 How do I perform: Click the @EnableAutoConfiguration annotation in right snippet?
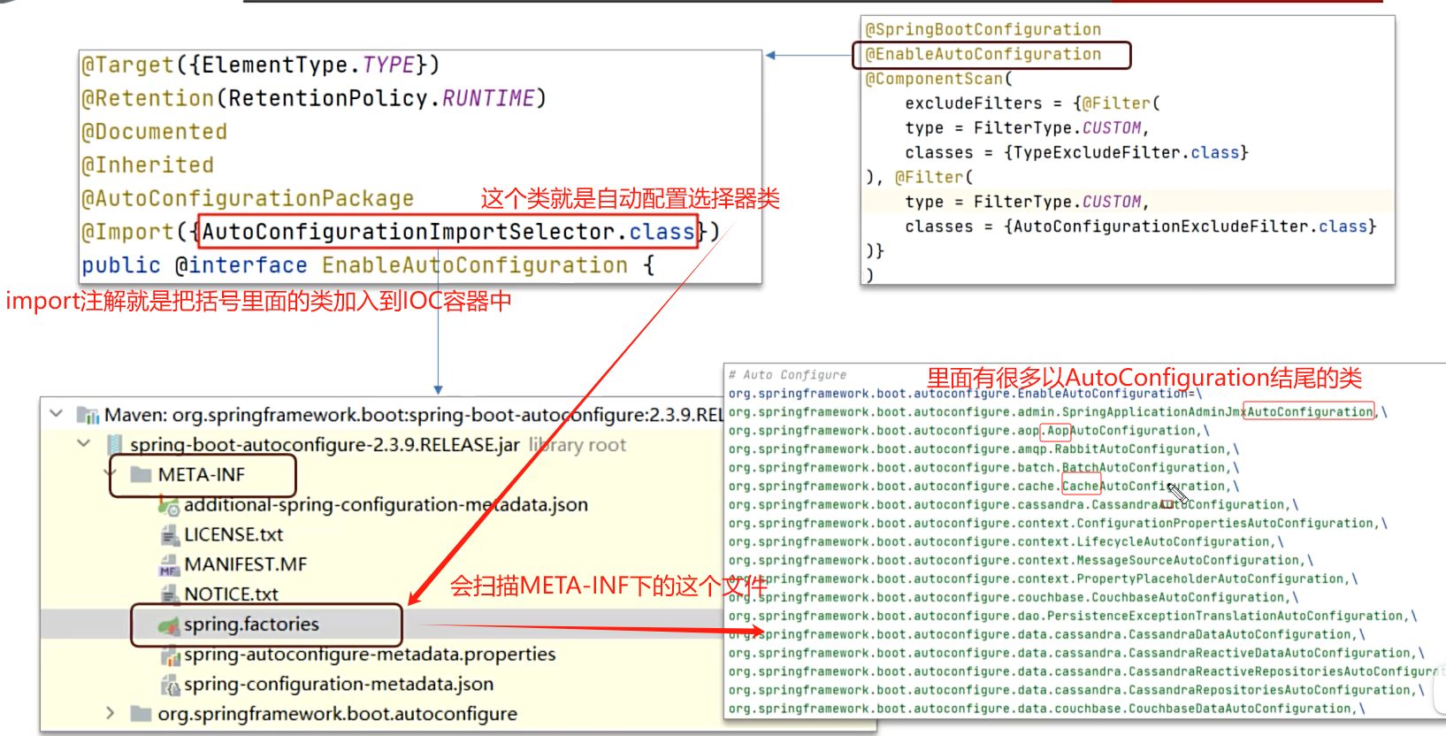click(x=983, y=54)
